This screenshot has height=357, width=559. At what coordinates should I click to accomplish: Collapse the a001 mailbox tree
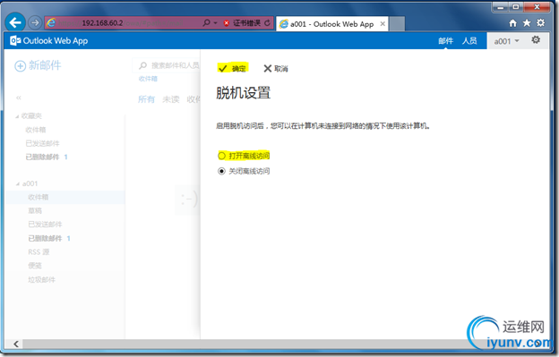coord(18,184)
